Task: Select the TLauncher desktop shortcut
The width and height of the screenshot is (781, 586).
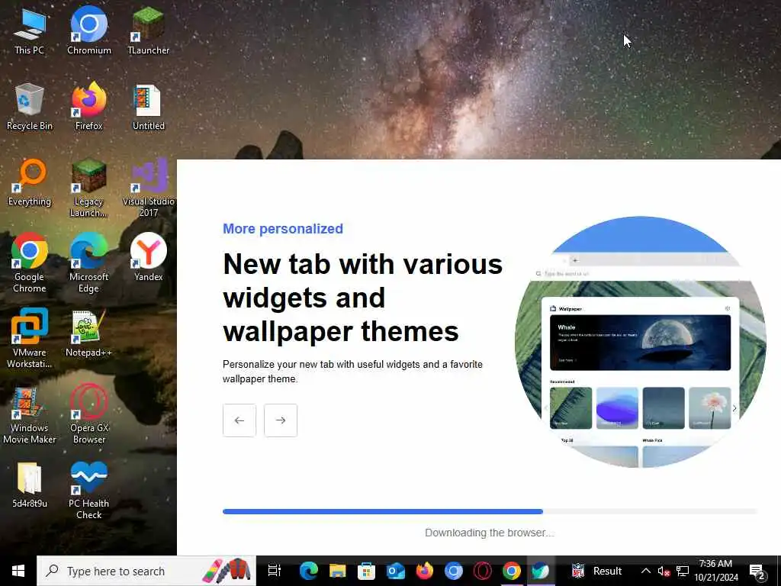Action: pyautogui.click(x=149, y=30)
